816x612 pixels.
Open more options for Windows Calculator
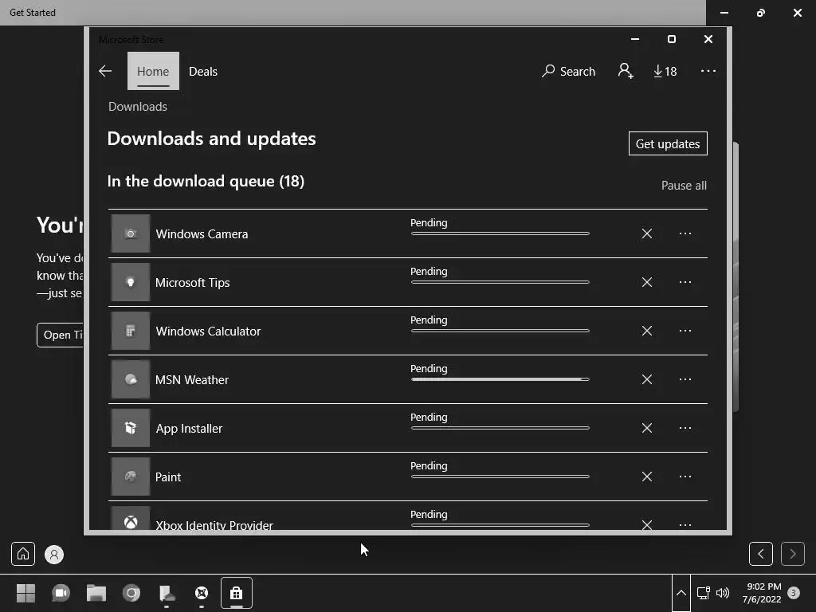tap(685, 331)
